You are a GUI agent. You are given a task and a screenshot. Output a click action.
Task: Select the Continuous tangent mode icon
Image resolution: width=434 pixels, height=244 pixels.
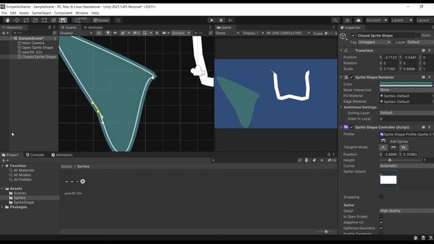[393, 148]
